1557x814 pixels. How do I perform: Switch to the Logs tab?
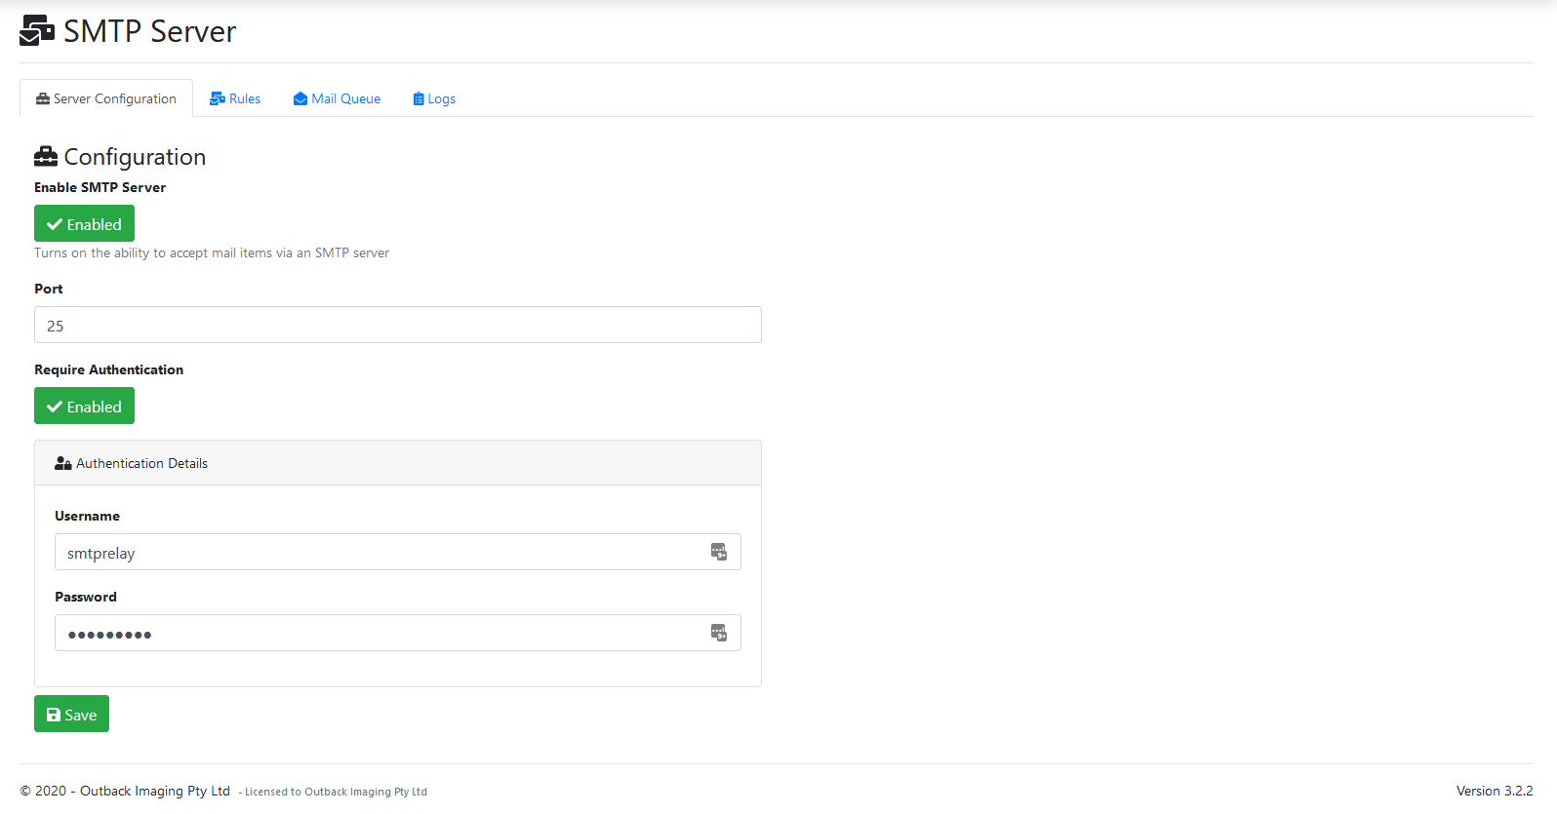pos(441,99)
